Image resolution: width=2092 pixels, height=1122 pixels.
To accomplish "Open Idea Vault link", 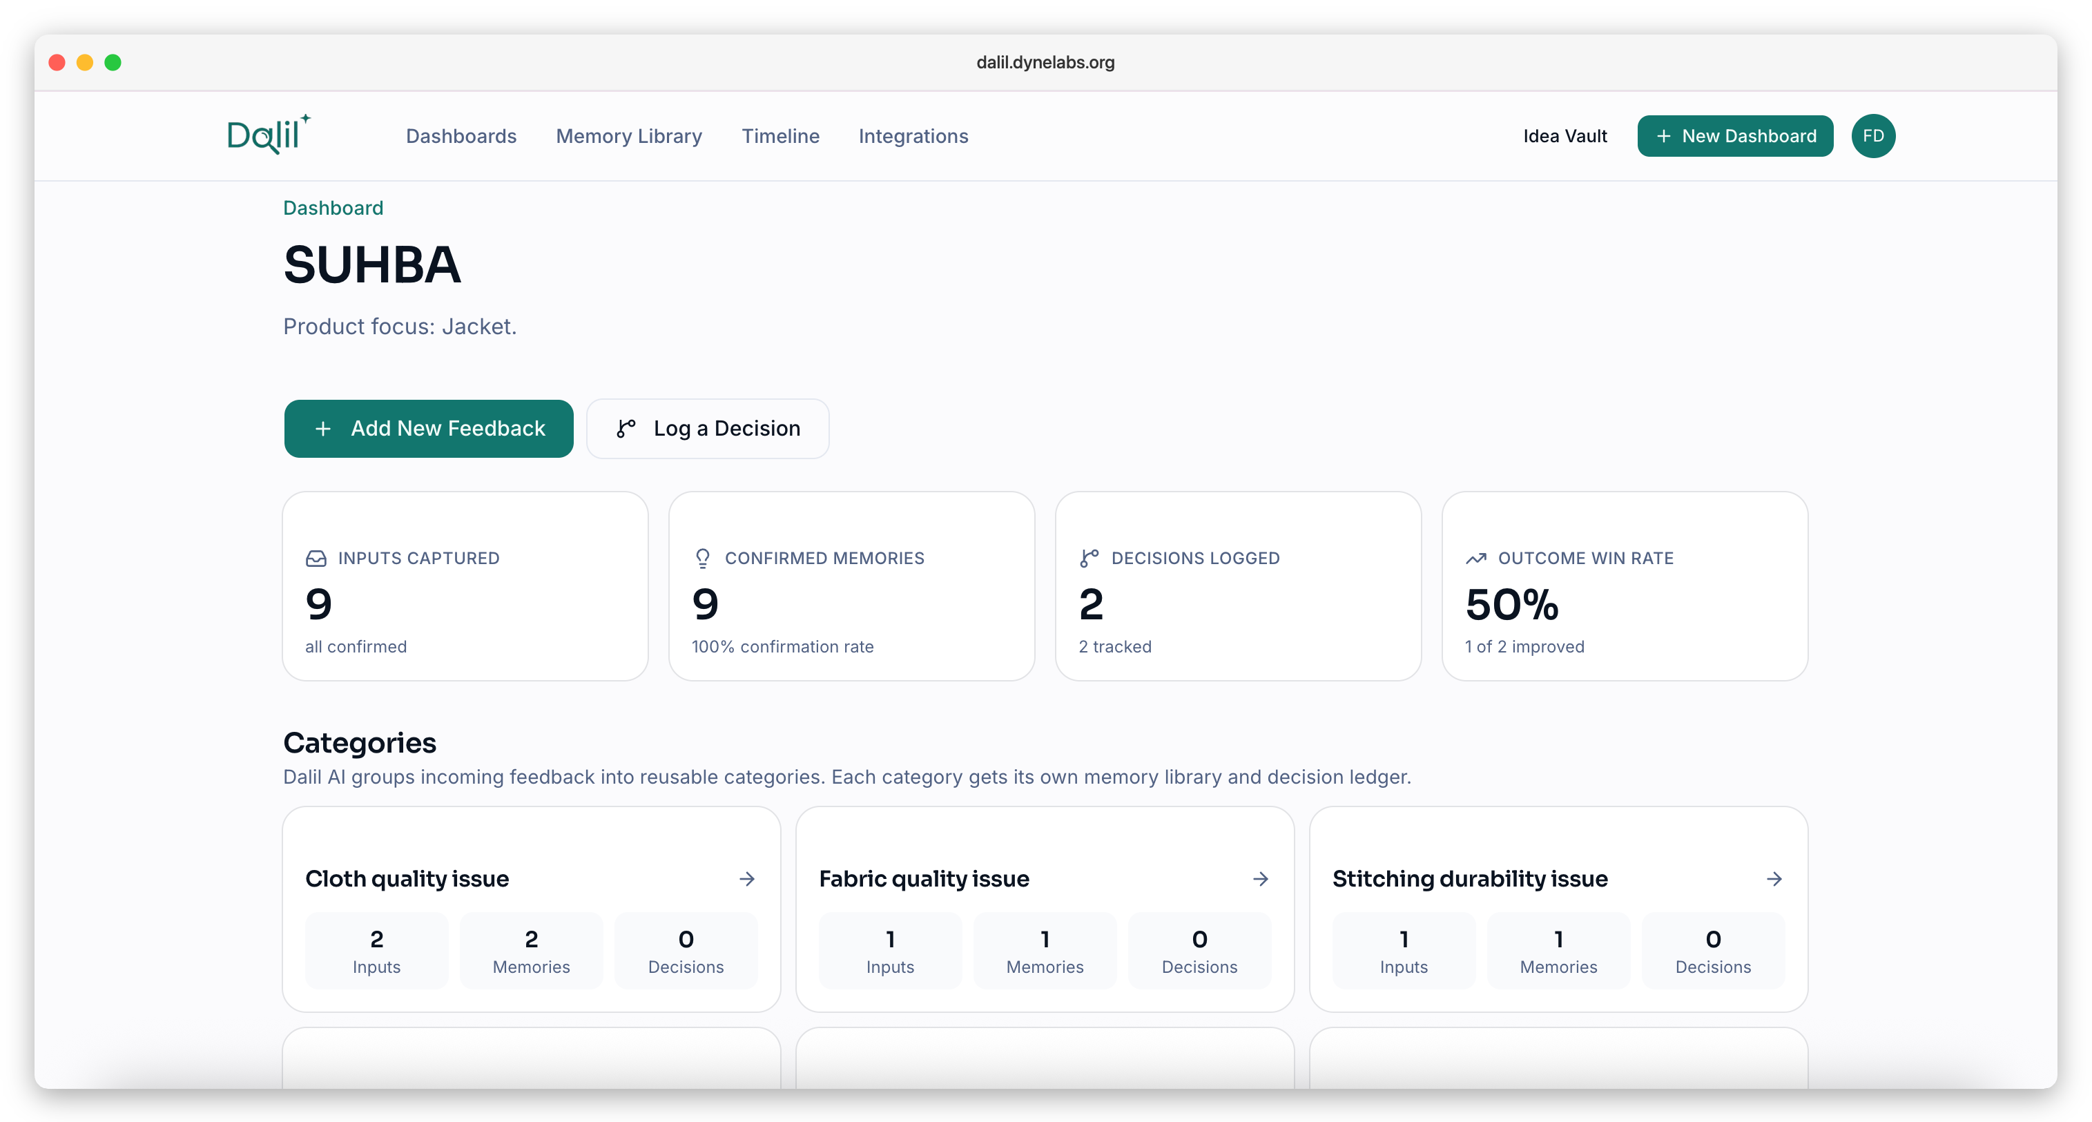I will [x=1564, y=135].
